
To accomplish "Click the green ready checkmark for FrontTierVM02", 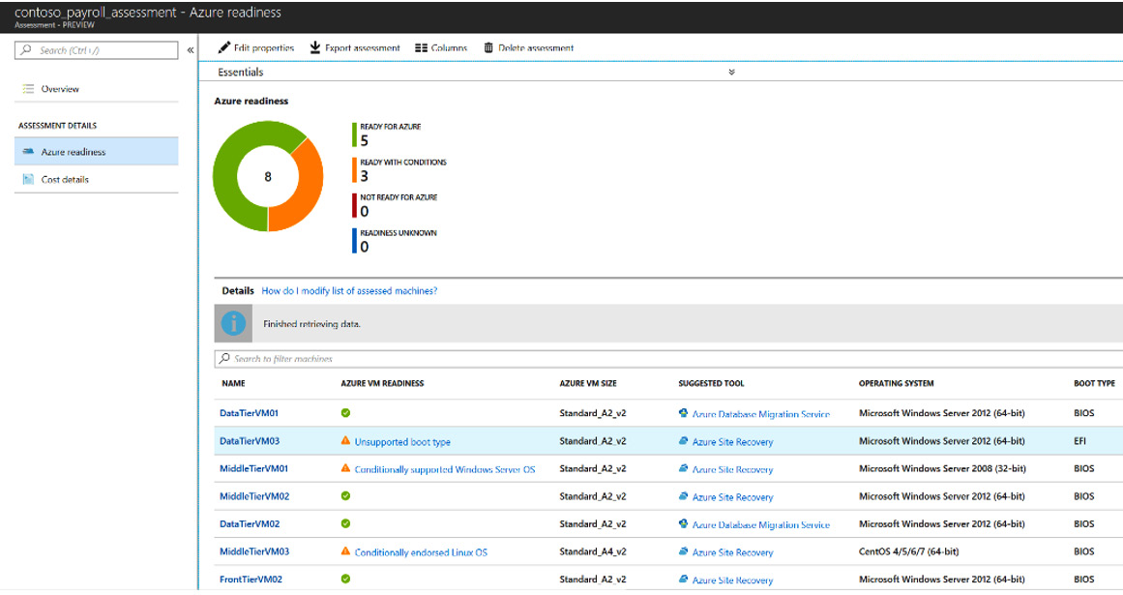I will click(x=345, y=579).
